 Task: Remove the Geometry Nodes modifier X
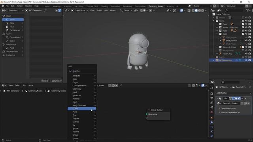[245, 98]
